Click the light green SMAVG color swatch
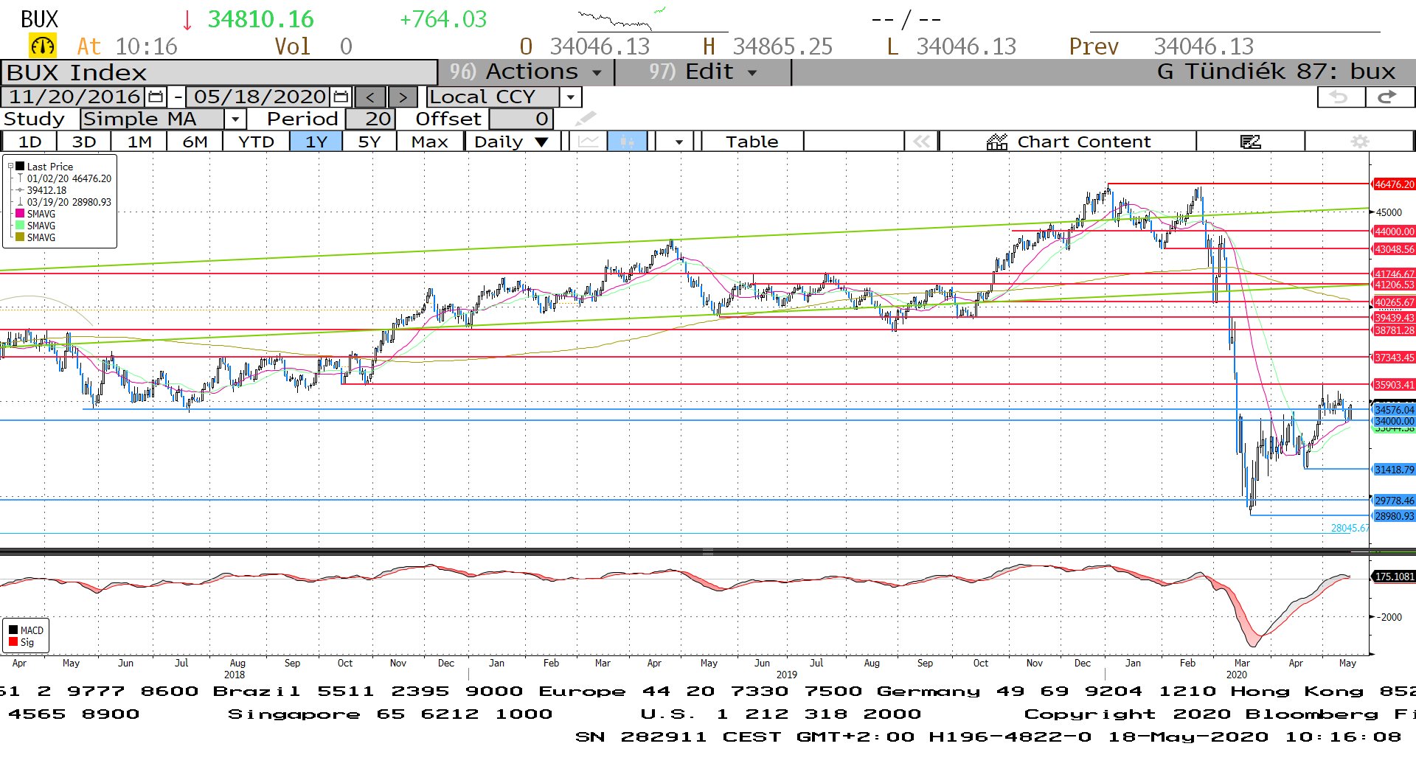 [20, 226]
